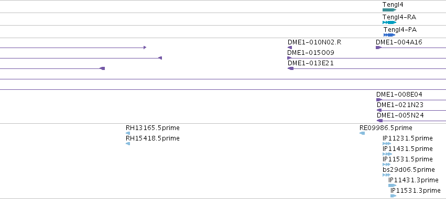
Task: Open the IP11431.5prime label
Action: point(408,149)
